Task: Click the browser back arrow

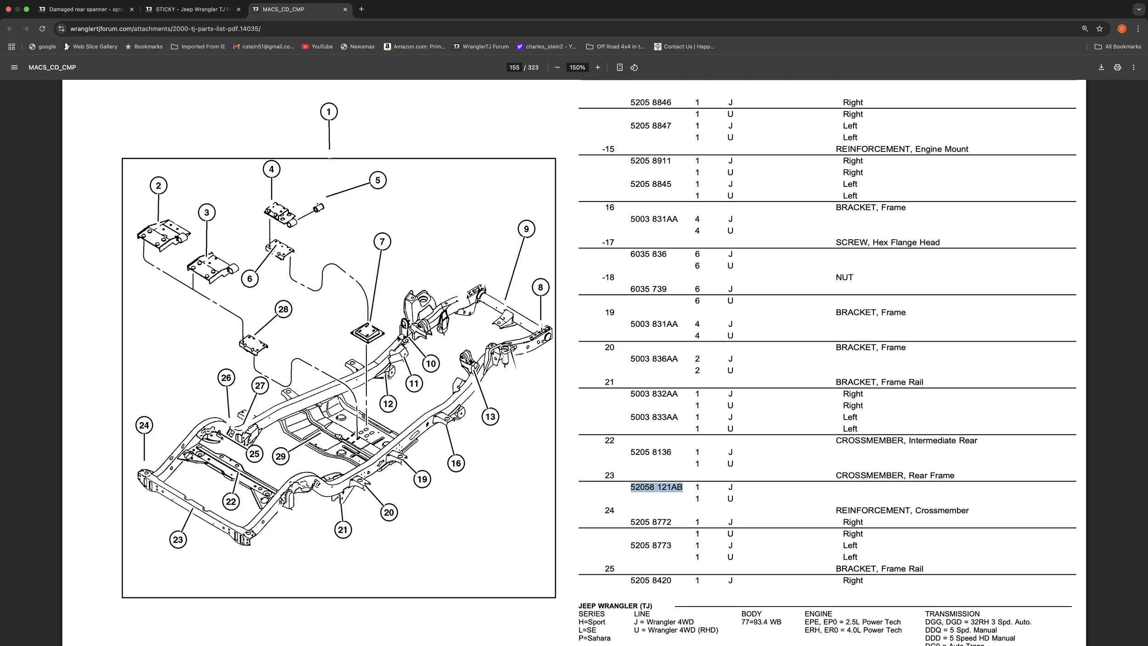Action: [x=10, y=28]
